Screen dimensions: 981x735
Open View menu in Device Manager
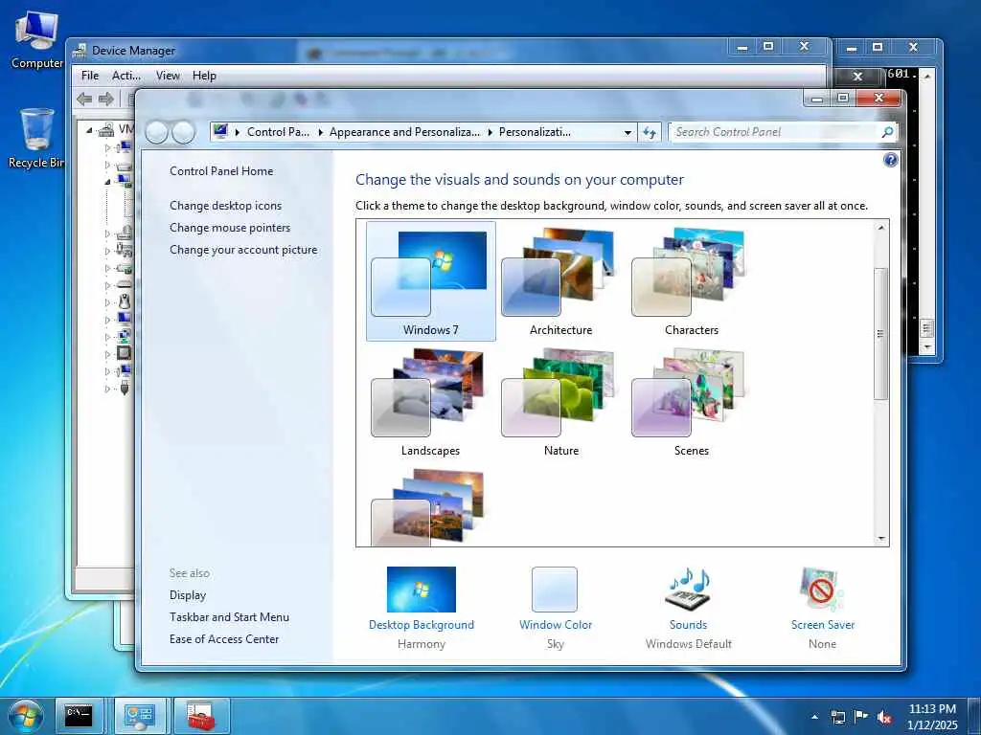coord(168,76)
